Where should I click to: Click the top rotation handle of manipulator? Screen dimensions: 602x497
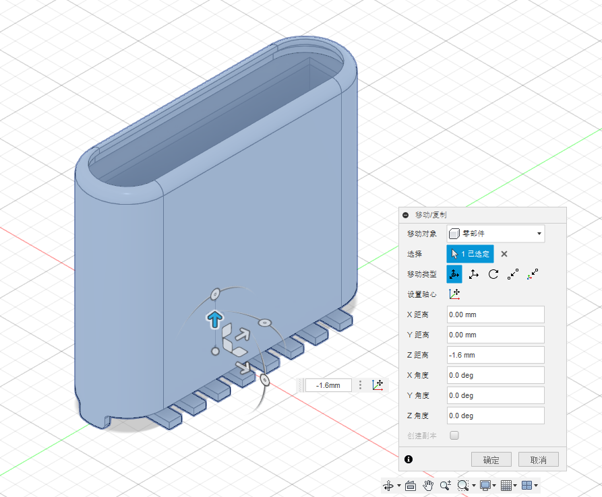click(x=215, y=294)
